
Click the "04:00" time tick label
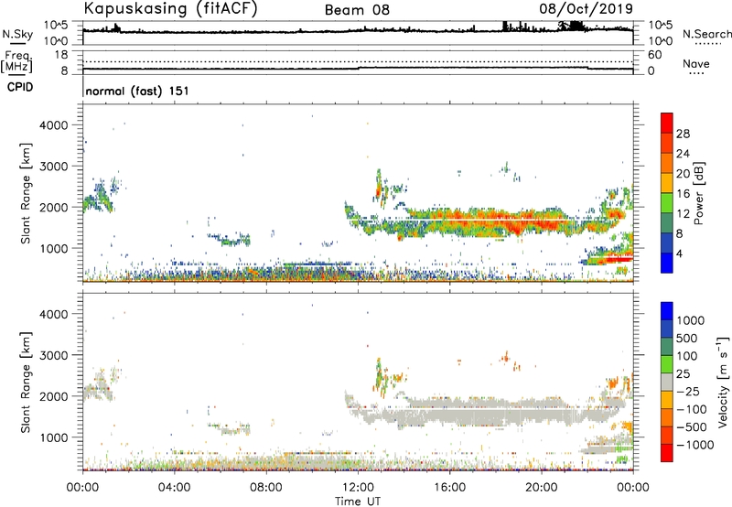tap(174, 488)
